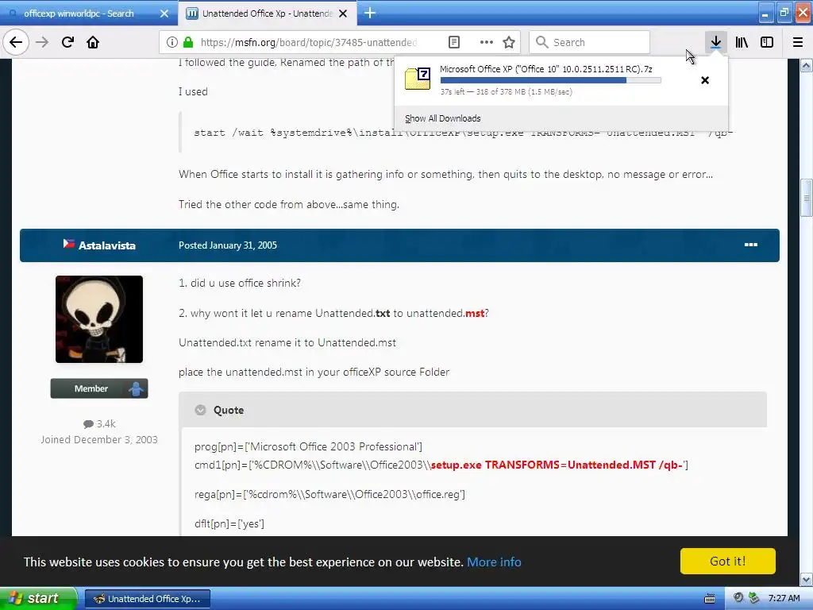The height and width of the screenshot is (610, 813).
Task: Cancel the Office XP download
Action: click(705, 80)
